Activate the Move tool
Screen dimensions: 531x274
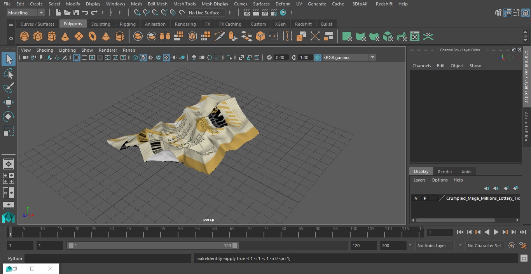tap(9, 103)
